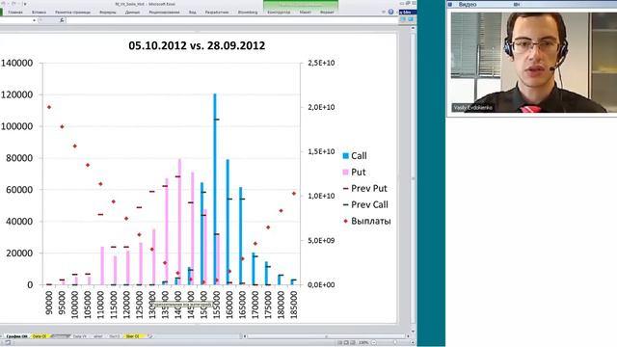Click the macro record icon in status bar
The height and width of the screenshot is (347, 617).
[8, 343]
